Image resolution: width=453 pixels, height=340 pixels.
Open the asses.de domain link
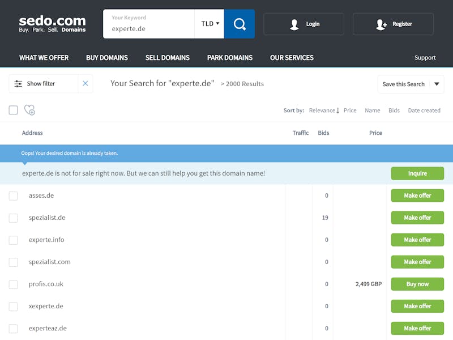[41, 195]
